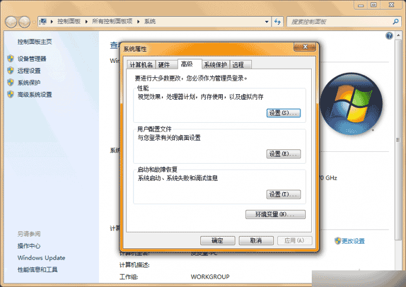The image size is (406, 287).
Task: Open 高级系统设置 sidebar link
Action: pos(35,94)
